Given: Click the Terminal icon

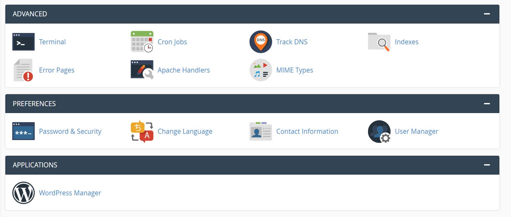Looking at the screenshot, I should pos(23,42).
